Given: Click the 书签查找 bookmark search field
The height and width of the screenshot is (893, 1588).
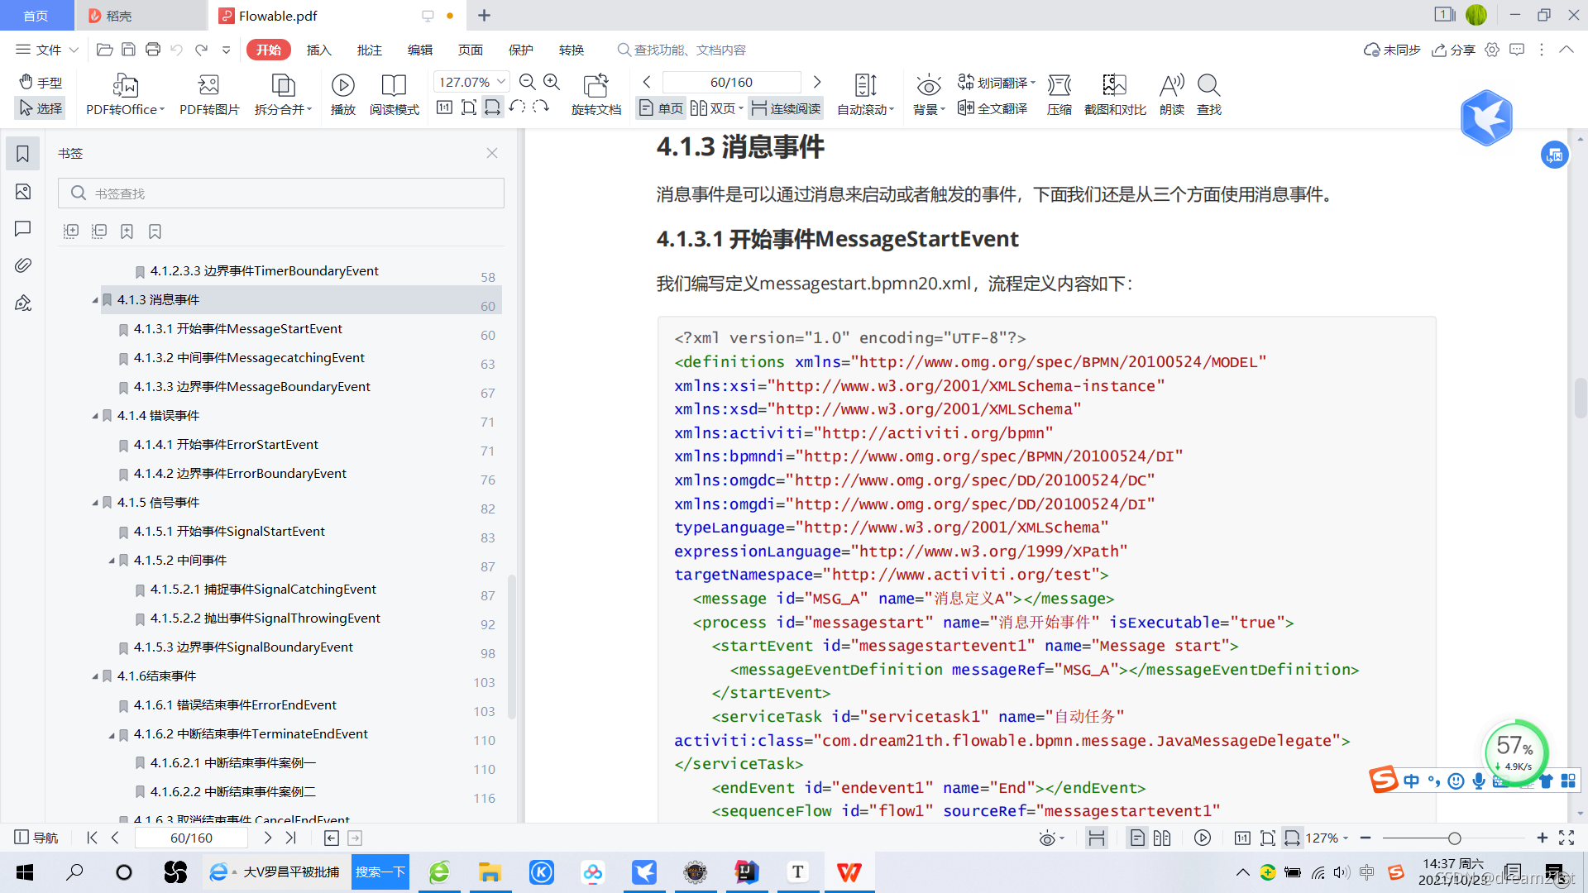Looking at the screenshot, I should [x=281, y=193].
